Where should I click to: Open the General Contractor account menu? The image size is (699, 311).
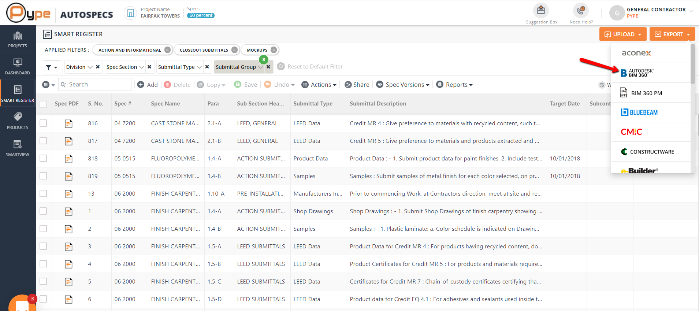(651, 13)
